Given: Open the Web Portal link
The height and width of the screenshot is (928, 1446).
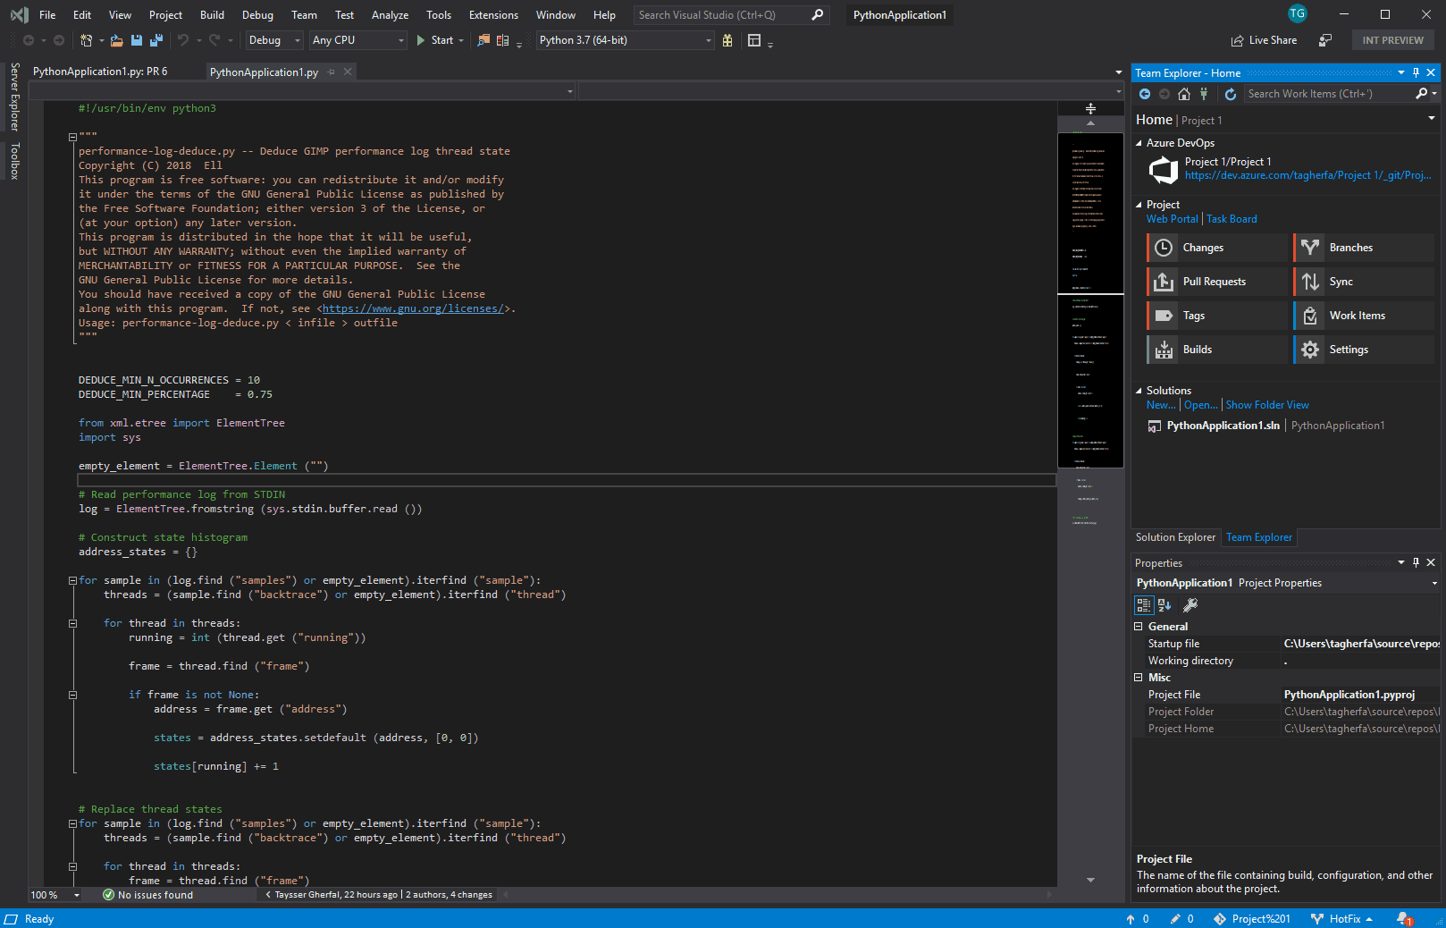Looking at the screenshot, I should point(1171,218).
